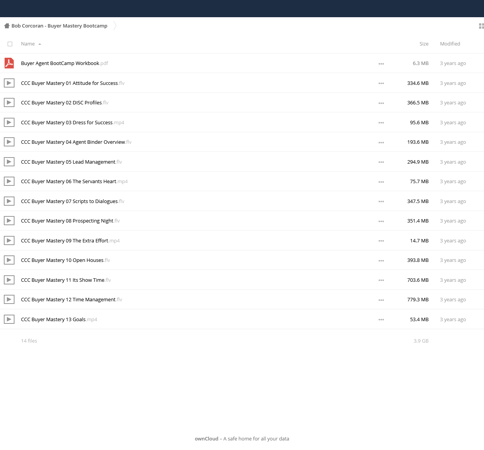
Task: Click the ownCloud link in the footer
Action: [207, 439]
